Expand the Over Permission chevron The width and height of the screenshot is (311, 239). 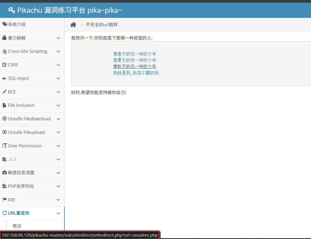click(58, 146)
